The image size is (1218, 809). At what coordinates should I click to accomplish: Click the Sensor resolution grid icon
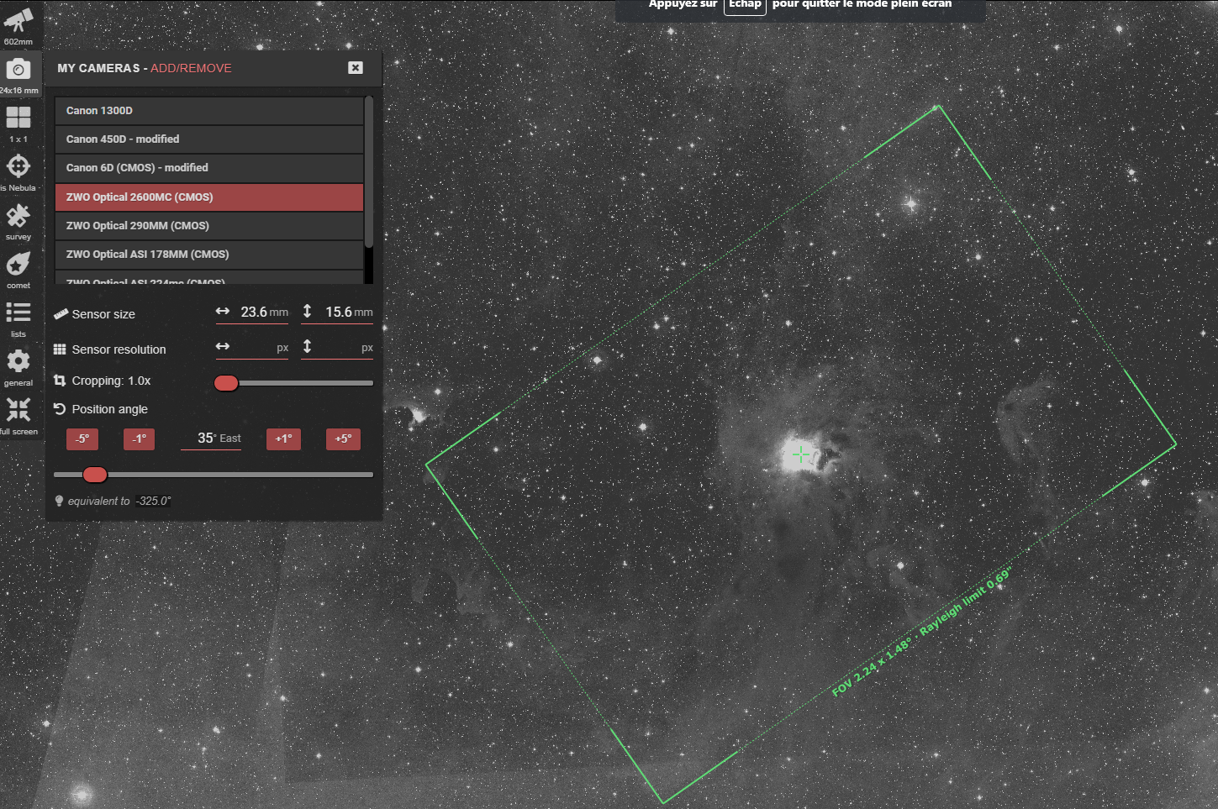tap(60, 349)
